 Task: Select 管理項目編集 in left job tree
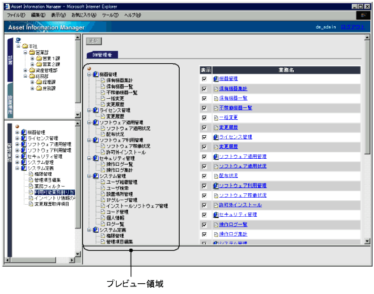47,180
